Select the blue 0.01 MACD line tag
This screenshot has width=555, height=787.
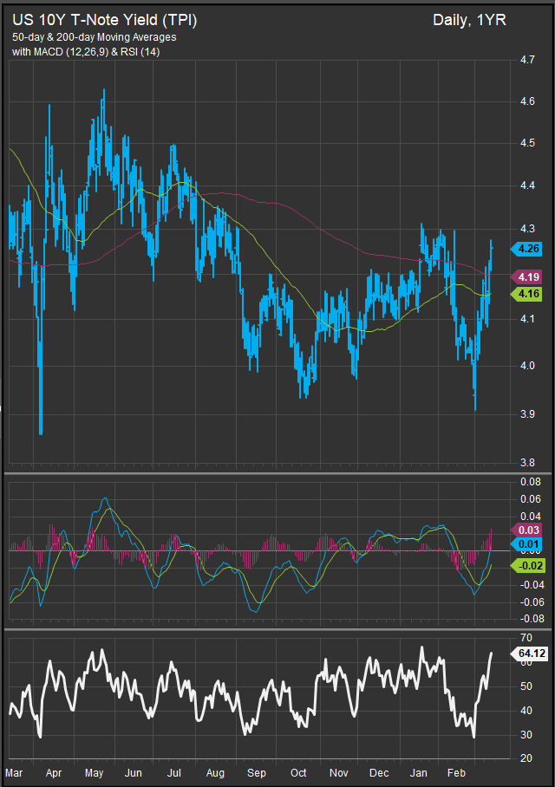pos(530,544)
